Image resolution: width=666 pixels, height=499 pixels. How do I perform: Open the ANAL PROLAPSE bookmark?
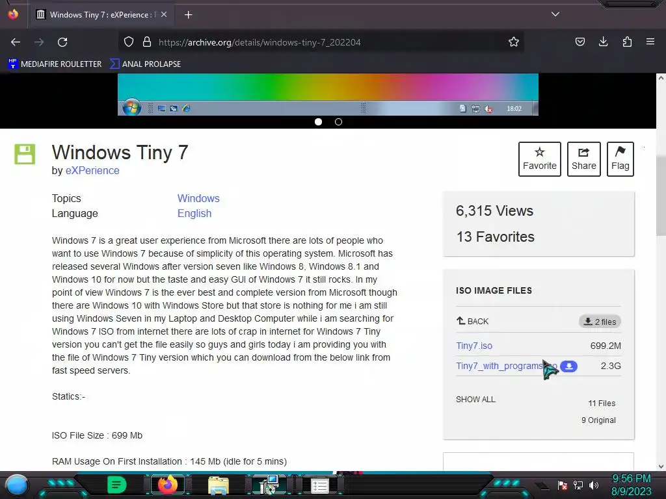(x=146, y=64)
